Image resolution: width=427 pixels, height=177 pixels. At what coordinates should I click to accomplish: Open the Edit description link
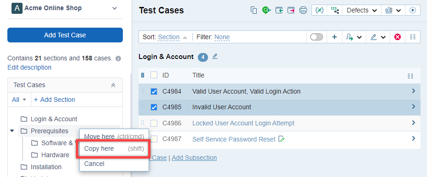(x=29, y=67)
